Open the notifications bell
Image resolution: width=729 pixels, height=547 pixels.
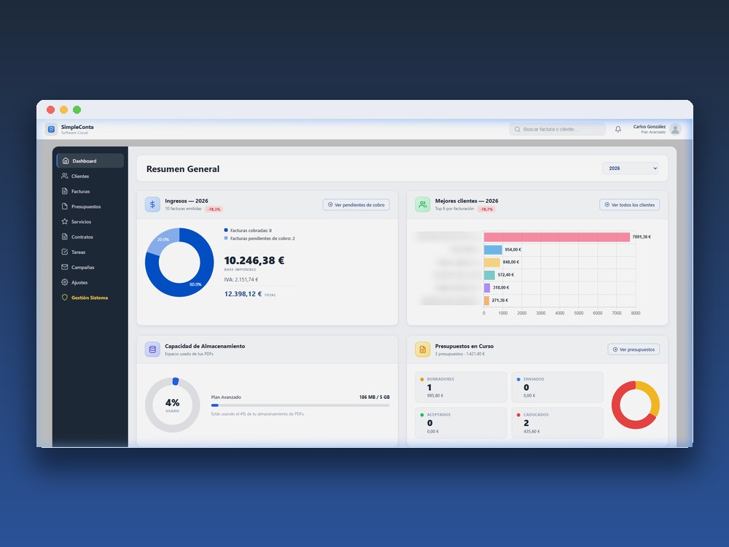point(618,129)
